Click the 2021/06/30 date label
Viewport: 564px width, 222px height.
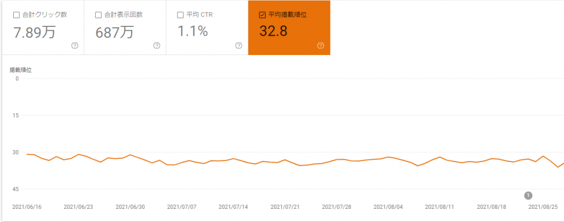[131, 207]
